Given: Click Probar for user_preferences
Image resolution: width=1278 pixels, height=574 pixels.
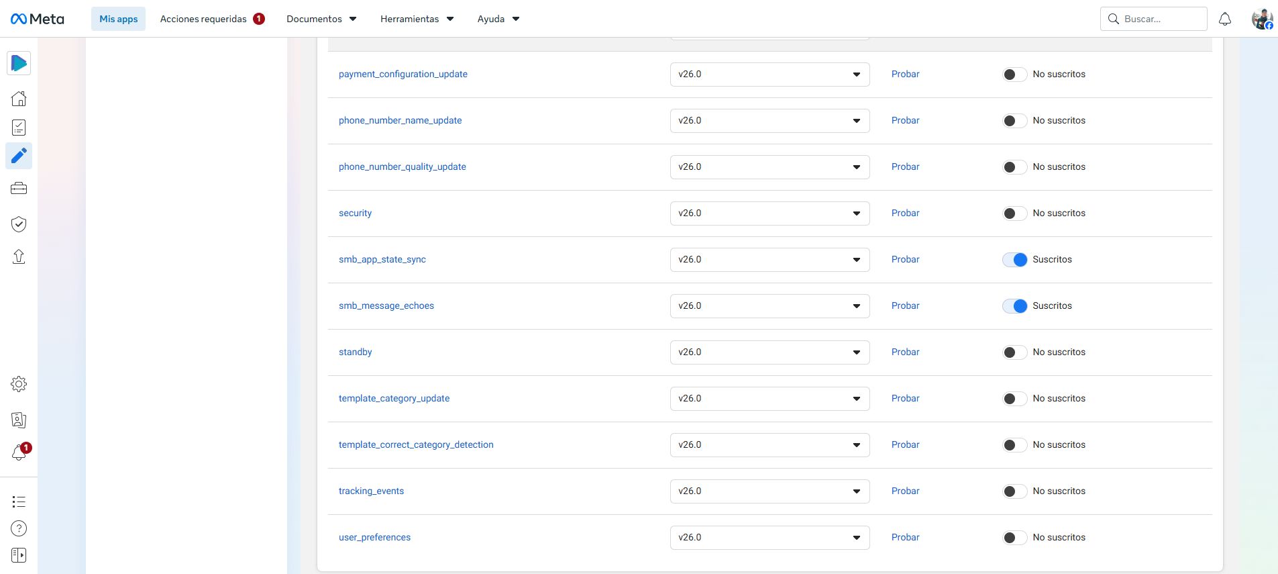Looking at the screenshot, I should (905, 537).
